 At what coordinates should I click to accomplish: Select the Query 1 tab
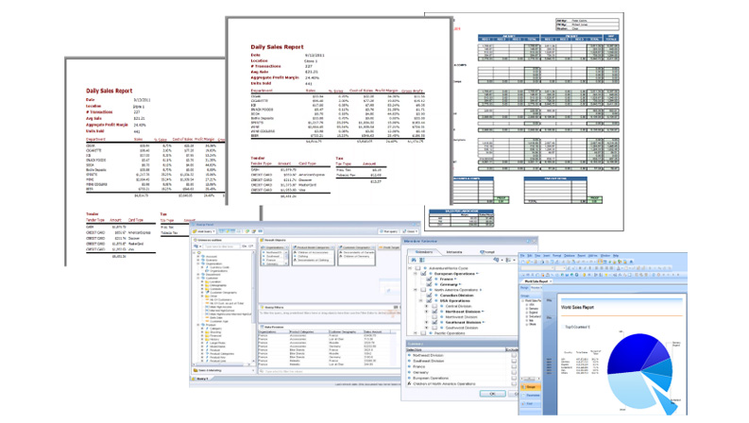point(200,379)
